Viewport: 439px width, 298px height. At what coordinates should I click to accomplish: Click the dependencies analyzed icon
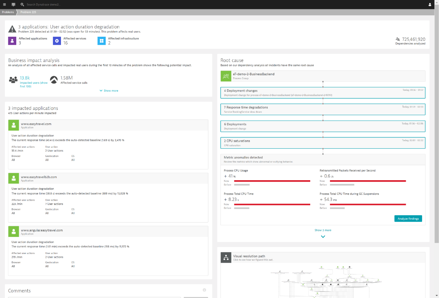pyautogui.click(x=397, y=40)
